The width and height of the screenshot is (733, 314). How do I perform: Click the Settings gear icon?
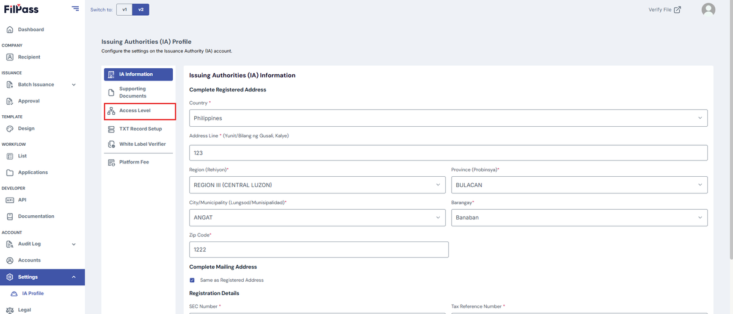pos(10,277)
